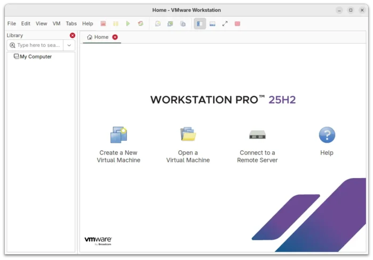The width and height of the screenshot is (373, 260).
Task: Click the revert to snapshot icon
Action: point(170,23)
